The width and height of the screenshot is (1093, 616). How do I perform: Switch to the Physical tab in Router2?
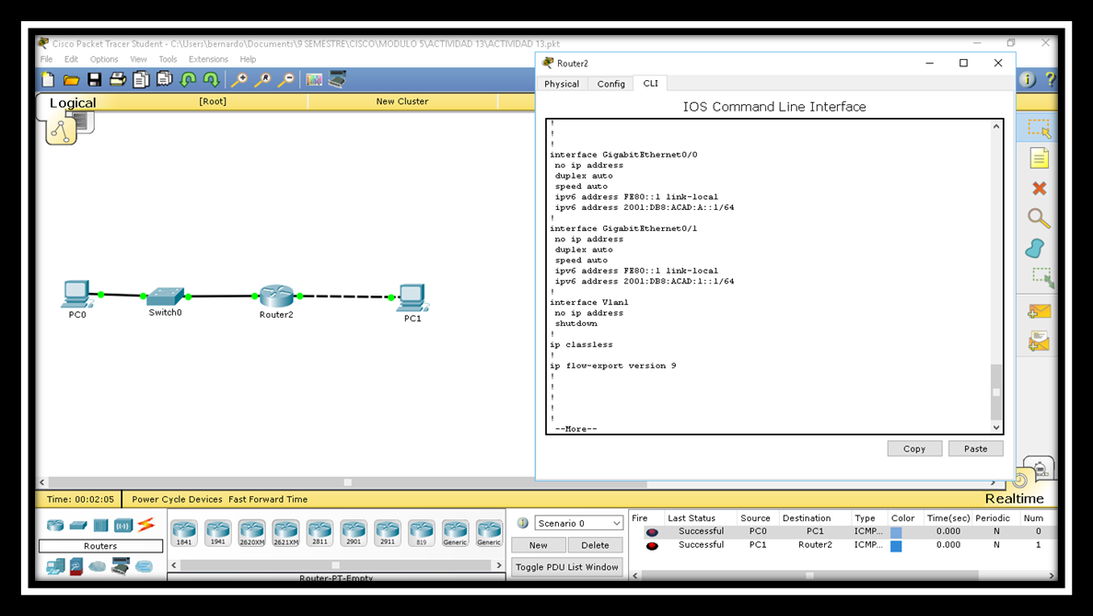click(562, 84)
